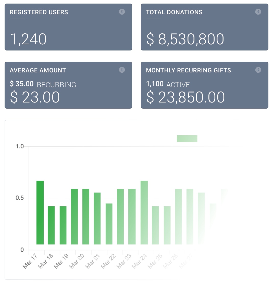The height and width of the screenshot is (284, 273).
Task: Click the Mar 18 chart bar
Action: (51, 225)
